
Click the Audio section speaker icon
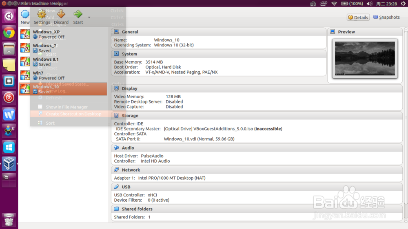tap(116, 148)
